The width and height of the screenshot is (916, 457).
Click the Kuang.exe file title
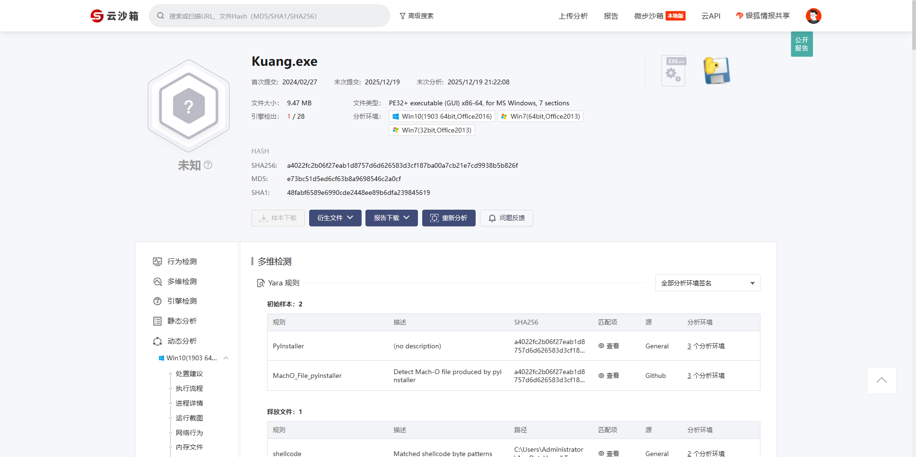coord(284,61)
